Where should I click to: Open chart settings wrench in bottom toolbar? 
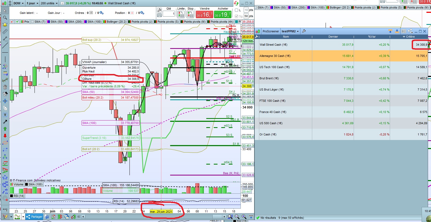[73, 217]
